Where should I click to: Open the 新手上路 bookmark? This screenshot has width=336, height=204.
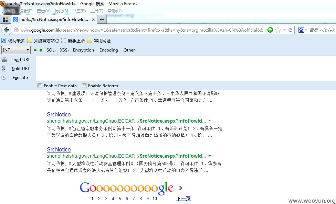pos(73,41)
